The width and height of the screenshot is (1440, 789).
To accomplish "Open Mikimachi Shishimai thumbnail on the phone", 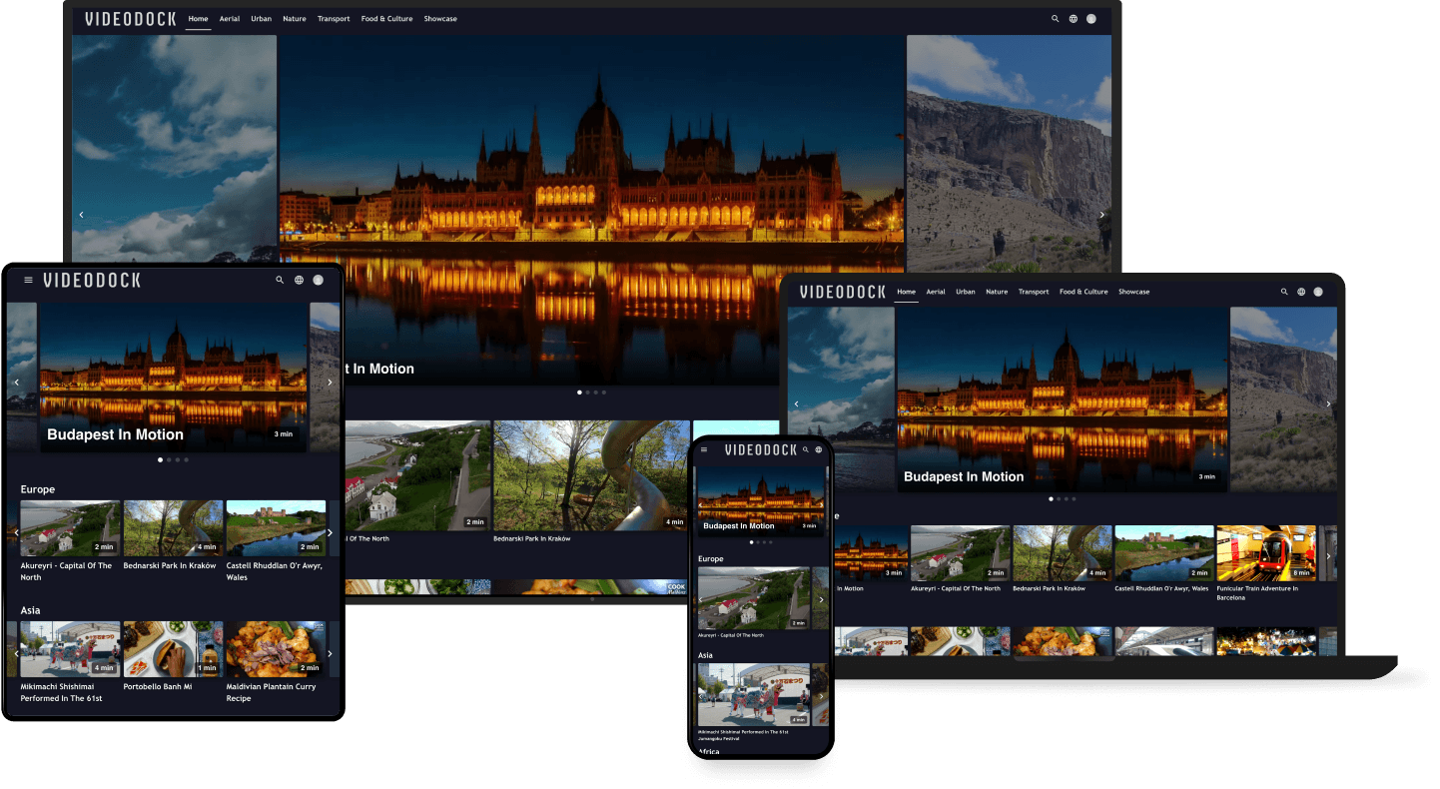I will tap(753, 695).
